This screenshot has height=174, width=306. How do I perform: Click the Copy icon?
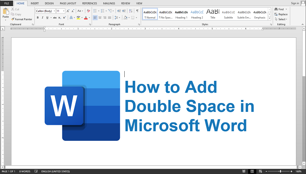(x=13, y=14)
